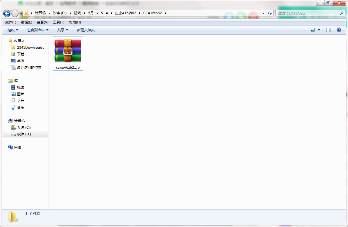This screenshot has height=227, width=348.
Task: Open the view options dropdown arrow
Action: click(x=319, y=30)
